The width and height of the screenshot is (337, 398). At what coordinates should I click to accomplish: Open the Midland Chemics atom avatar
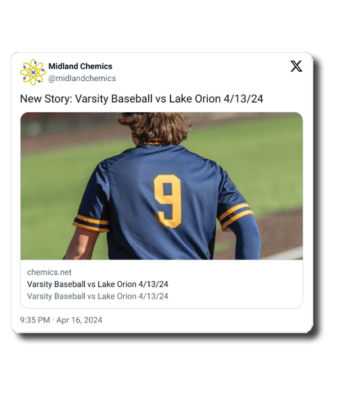(33, 72)
